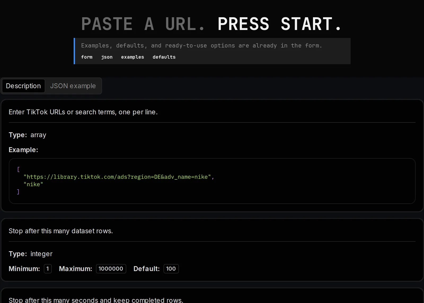Click the "nike" string in the example code
This screenshot has height=303, width=424.
(x=33, y=184)
